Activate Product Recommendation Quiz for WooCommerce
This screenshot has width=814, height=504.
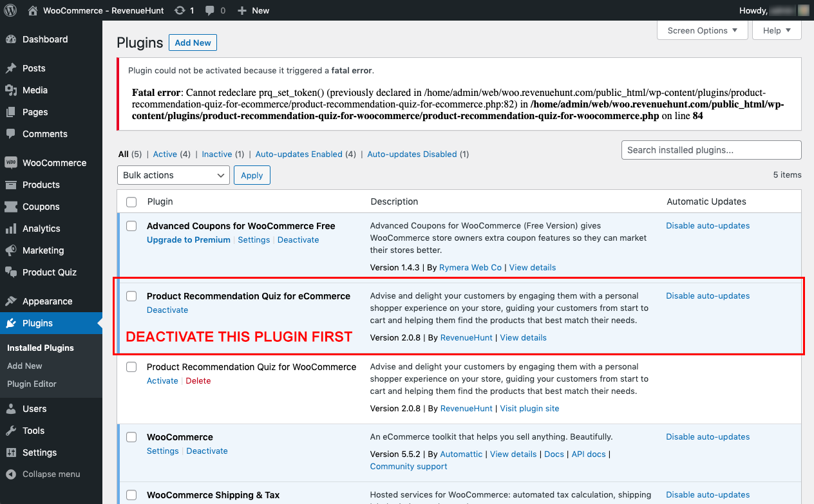coord(162,381)
